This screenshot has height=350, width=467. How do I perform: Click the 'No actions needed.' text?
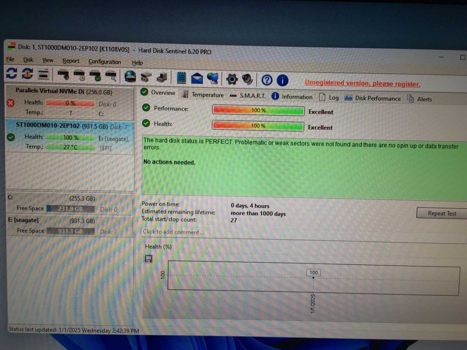click(x=169, y=162)
